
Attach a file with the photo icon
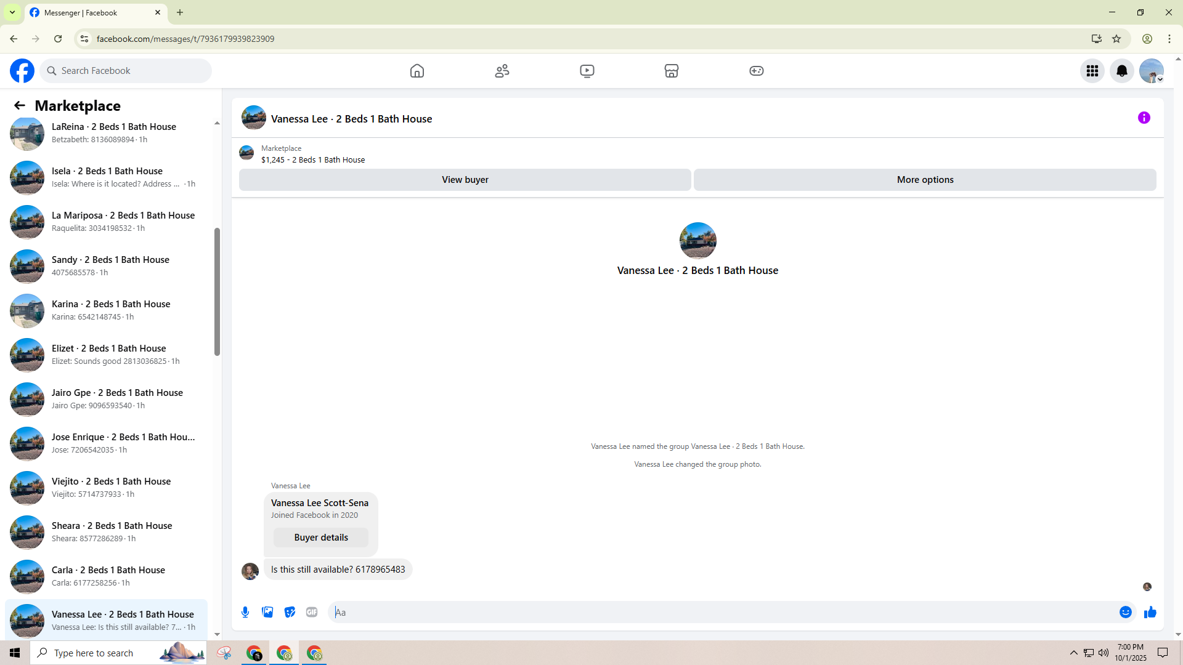[267, 612]
